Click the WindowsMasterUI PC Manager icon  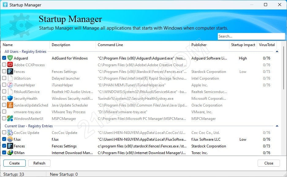[10, 119]
